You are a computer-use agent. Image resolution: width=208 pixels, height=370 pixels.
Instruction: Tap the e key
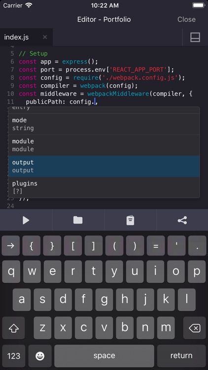52,271
